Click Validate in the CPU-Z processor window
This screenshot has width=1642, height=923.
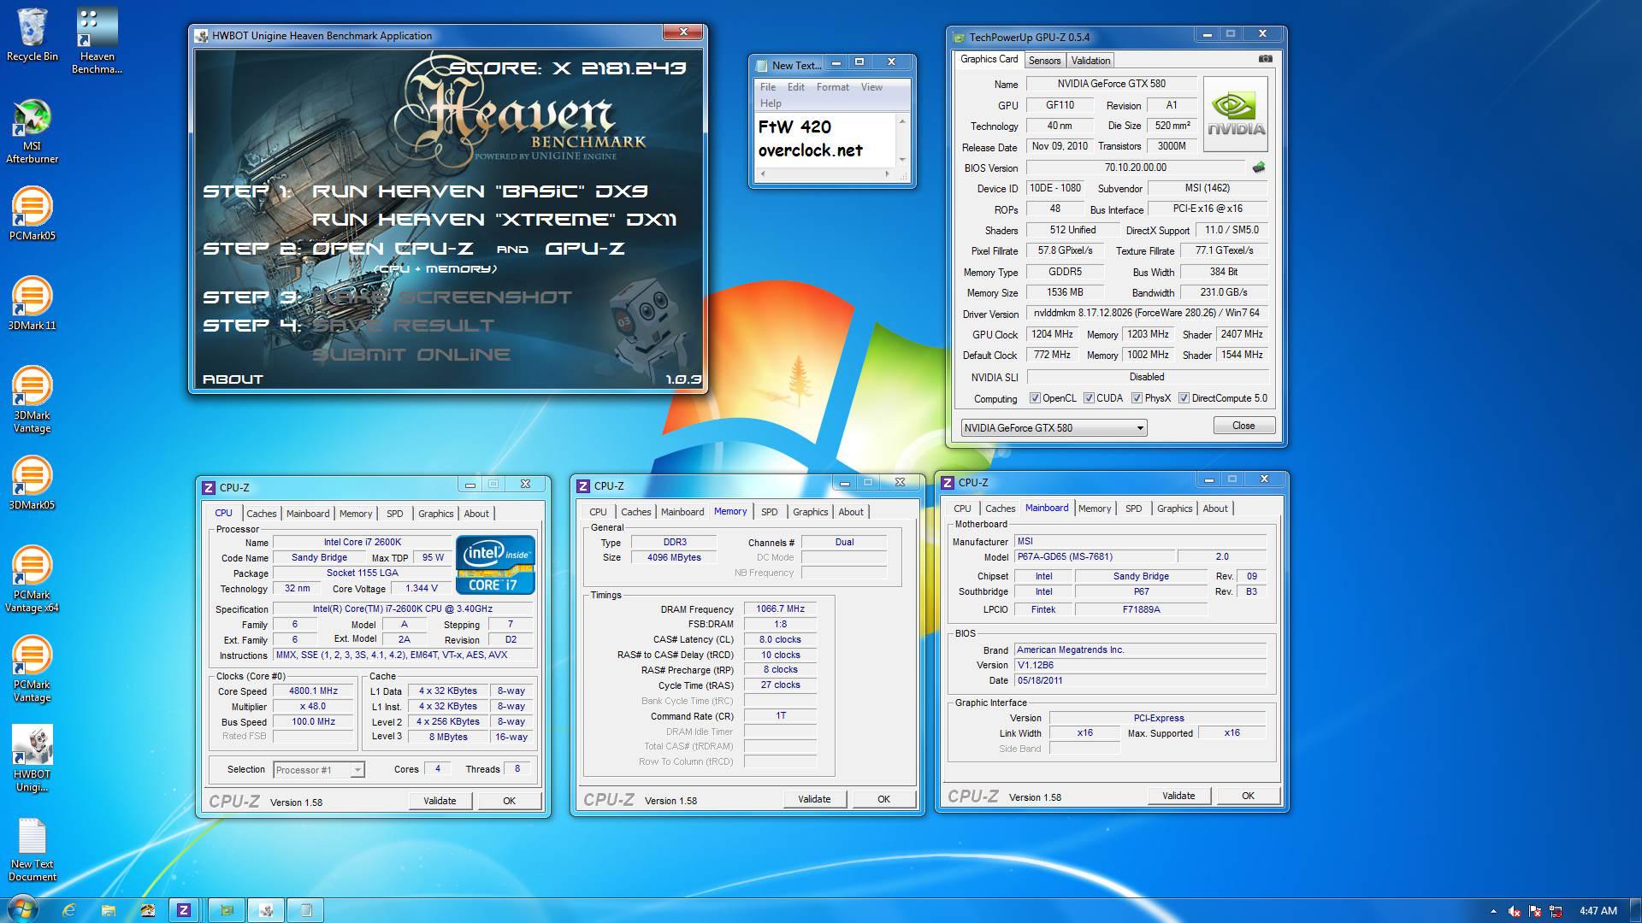(x=440, y=801)
